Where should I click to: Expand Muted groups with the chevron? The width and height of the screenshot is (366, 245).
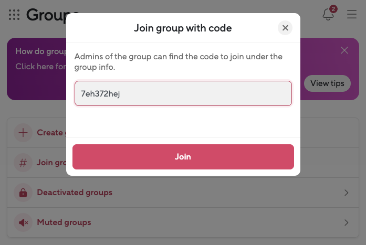346,222
